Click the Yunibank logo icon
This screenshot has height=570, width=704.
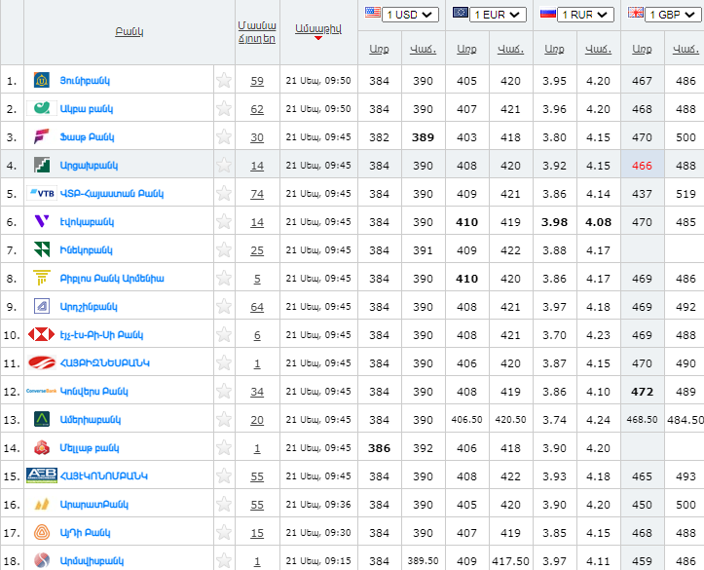click(x=42, y=81)
